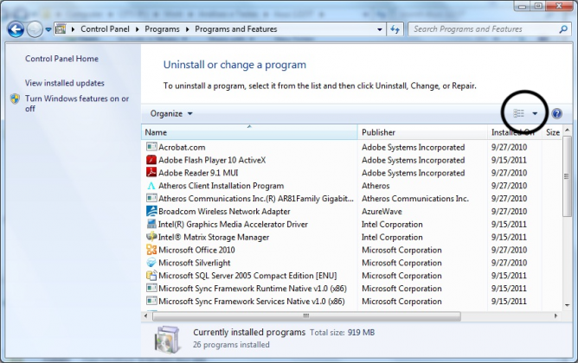Click AzureWave publisher cell
This screenshot has height=363, width=578.
(x=382, y=212)
